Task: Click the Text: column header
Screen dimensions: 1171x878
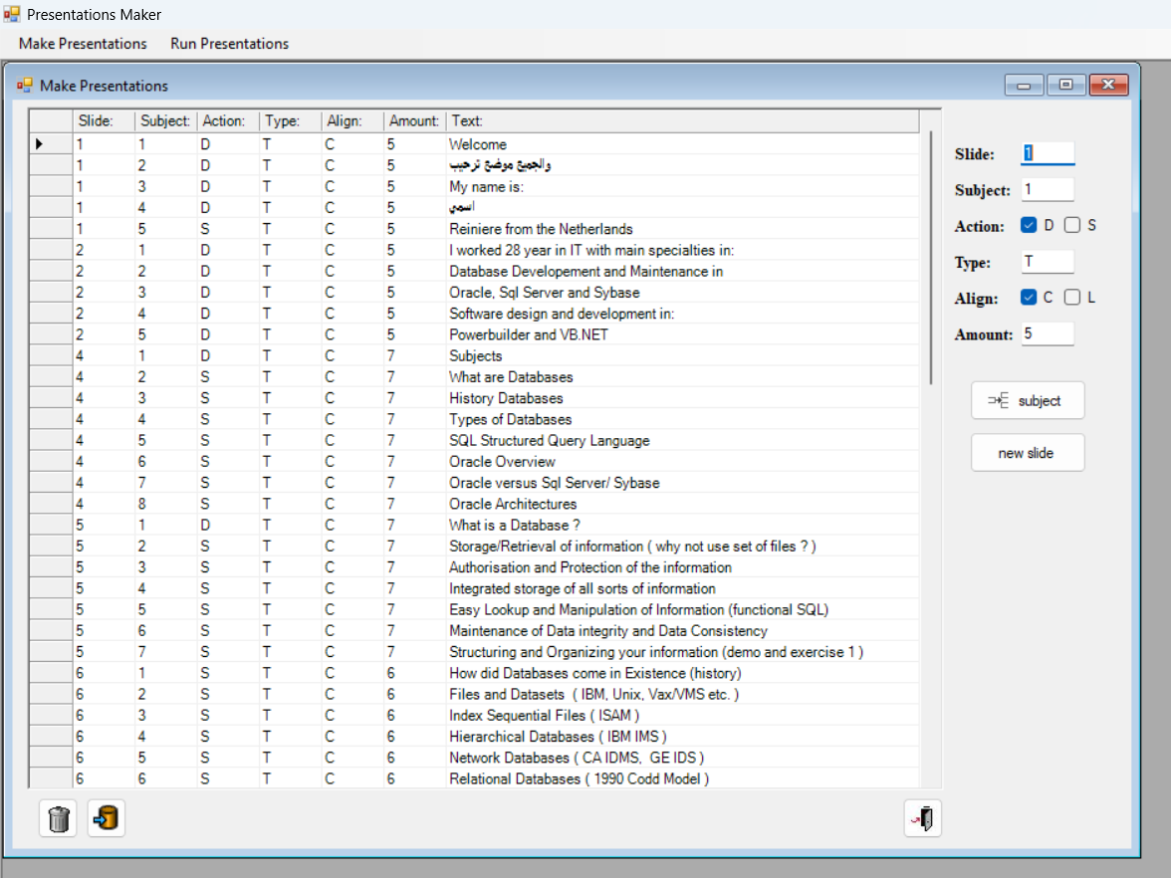Action: click(x=683, y=121)
